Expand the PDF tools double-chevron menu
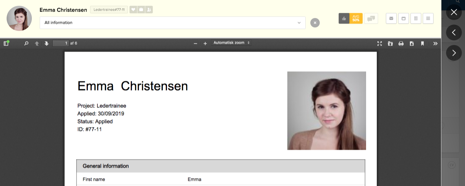Viewport: 465px width, 186px height. pos(435,44)
